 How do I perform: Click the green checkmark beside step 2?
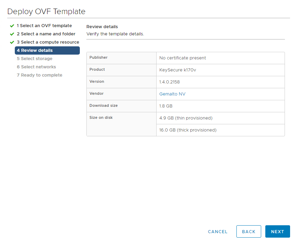point(12,34)
